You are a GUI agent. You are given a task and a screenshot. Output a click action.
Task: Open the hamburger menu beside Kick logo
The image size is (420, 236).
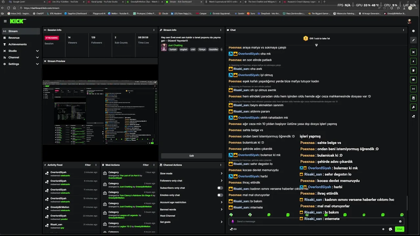(x=5, y=21)
